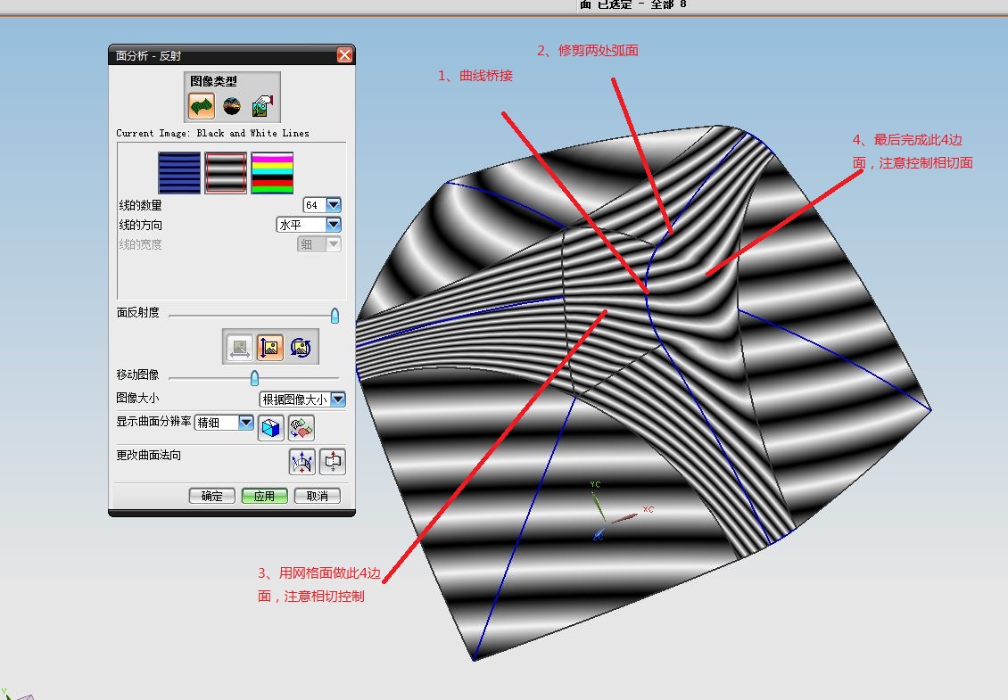Click the reverse surface normals arrows icon
Screen dimensions: 1008x700
[x=302, y=462]
